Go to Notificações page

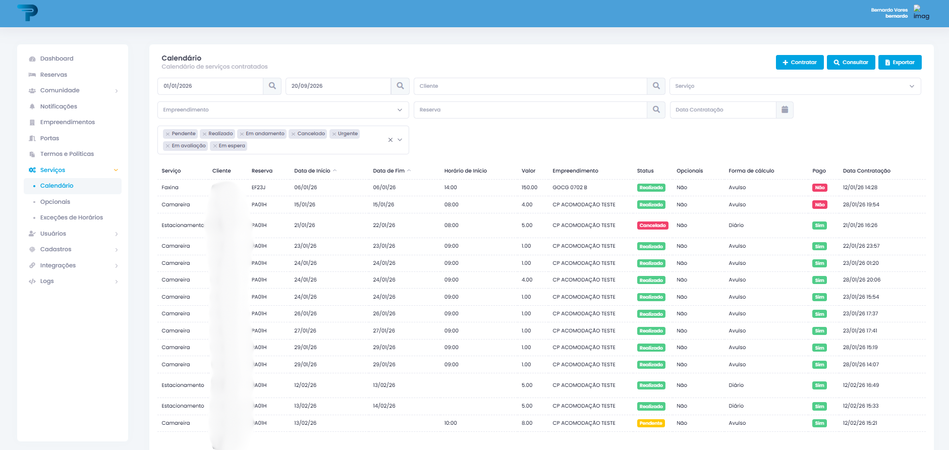[x=73, y=106]
